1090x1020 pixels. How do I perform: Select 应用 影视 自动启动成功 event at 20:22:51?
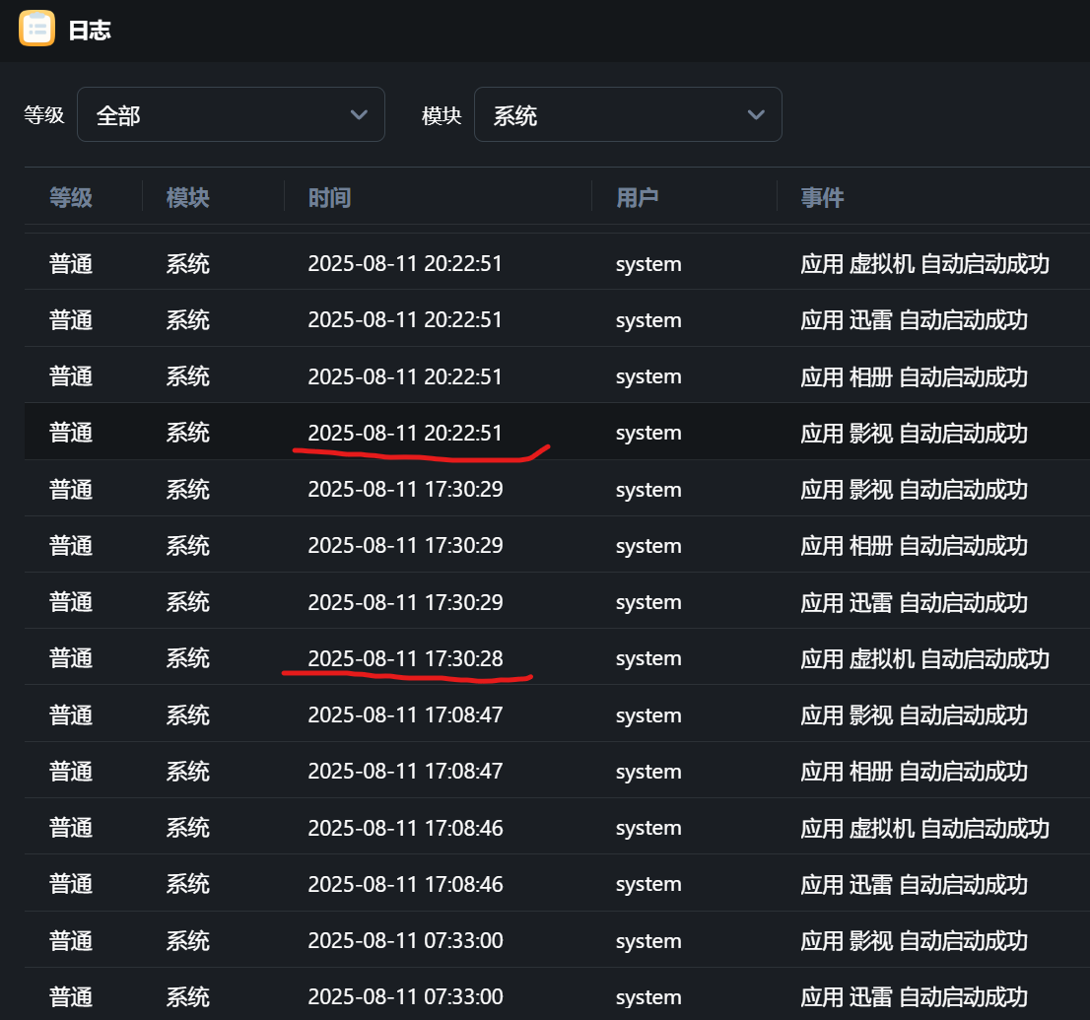tap(915, 434)
